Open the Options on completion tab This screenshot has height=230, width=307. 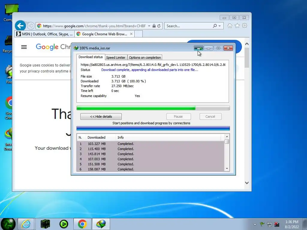pyautogui.click(x=145, y=57)
